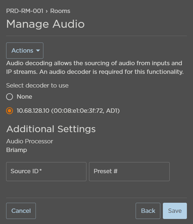
Task: Click the audio decoding description paragraph
Action: pyautogui.click(x=95, y=67)
